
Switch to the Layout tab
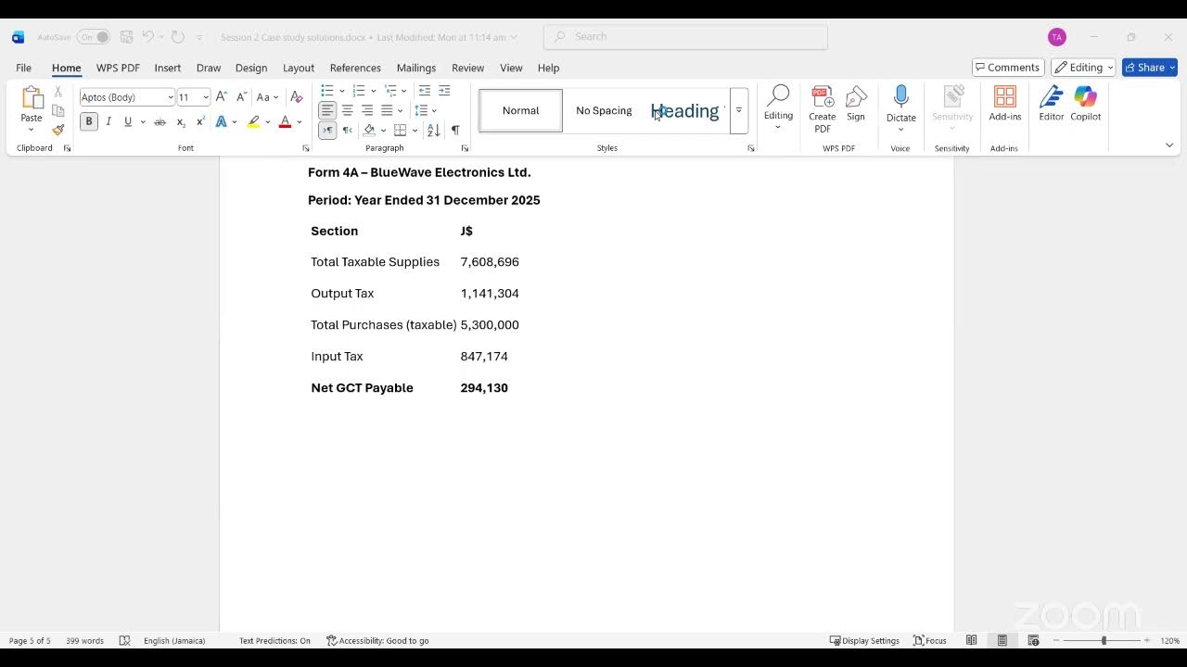point(299,68)
